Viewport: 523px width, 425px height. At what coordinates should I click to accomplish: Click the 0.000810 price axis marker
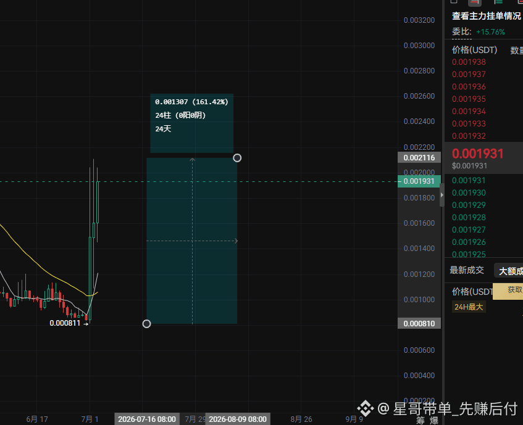tap(419, 323)
